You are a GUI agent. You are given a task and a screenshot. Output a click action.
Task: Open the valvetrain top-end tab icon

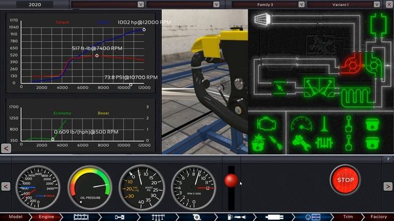[158, 217]
